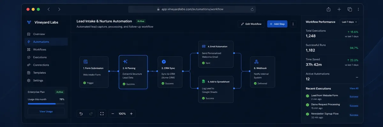Click the Add to Spreadsheet sheet icon
This screenshot has height=127, width=383.
204,81
